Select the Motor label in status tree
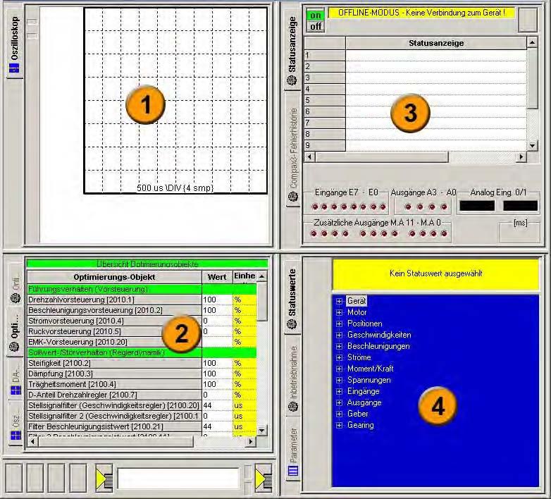The width and height of the screenshot is (551, 499). [357, 312]
